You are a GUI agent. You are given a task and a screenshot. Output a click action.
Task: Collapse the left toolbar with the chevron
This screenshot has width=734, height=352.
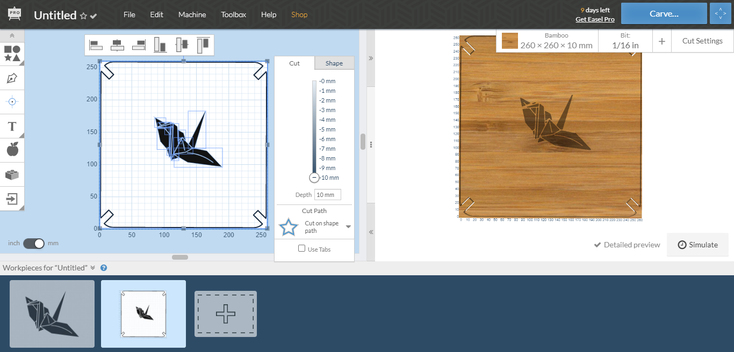12,35
